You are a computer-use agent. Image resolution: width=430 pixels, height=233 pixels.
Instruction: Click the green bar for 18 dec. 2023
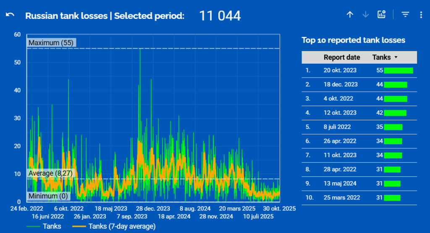tap(396, 85)
